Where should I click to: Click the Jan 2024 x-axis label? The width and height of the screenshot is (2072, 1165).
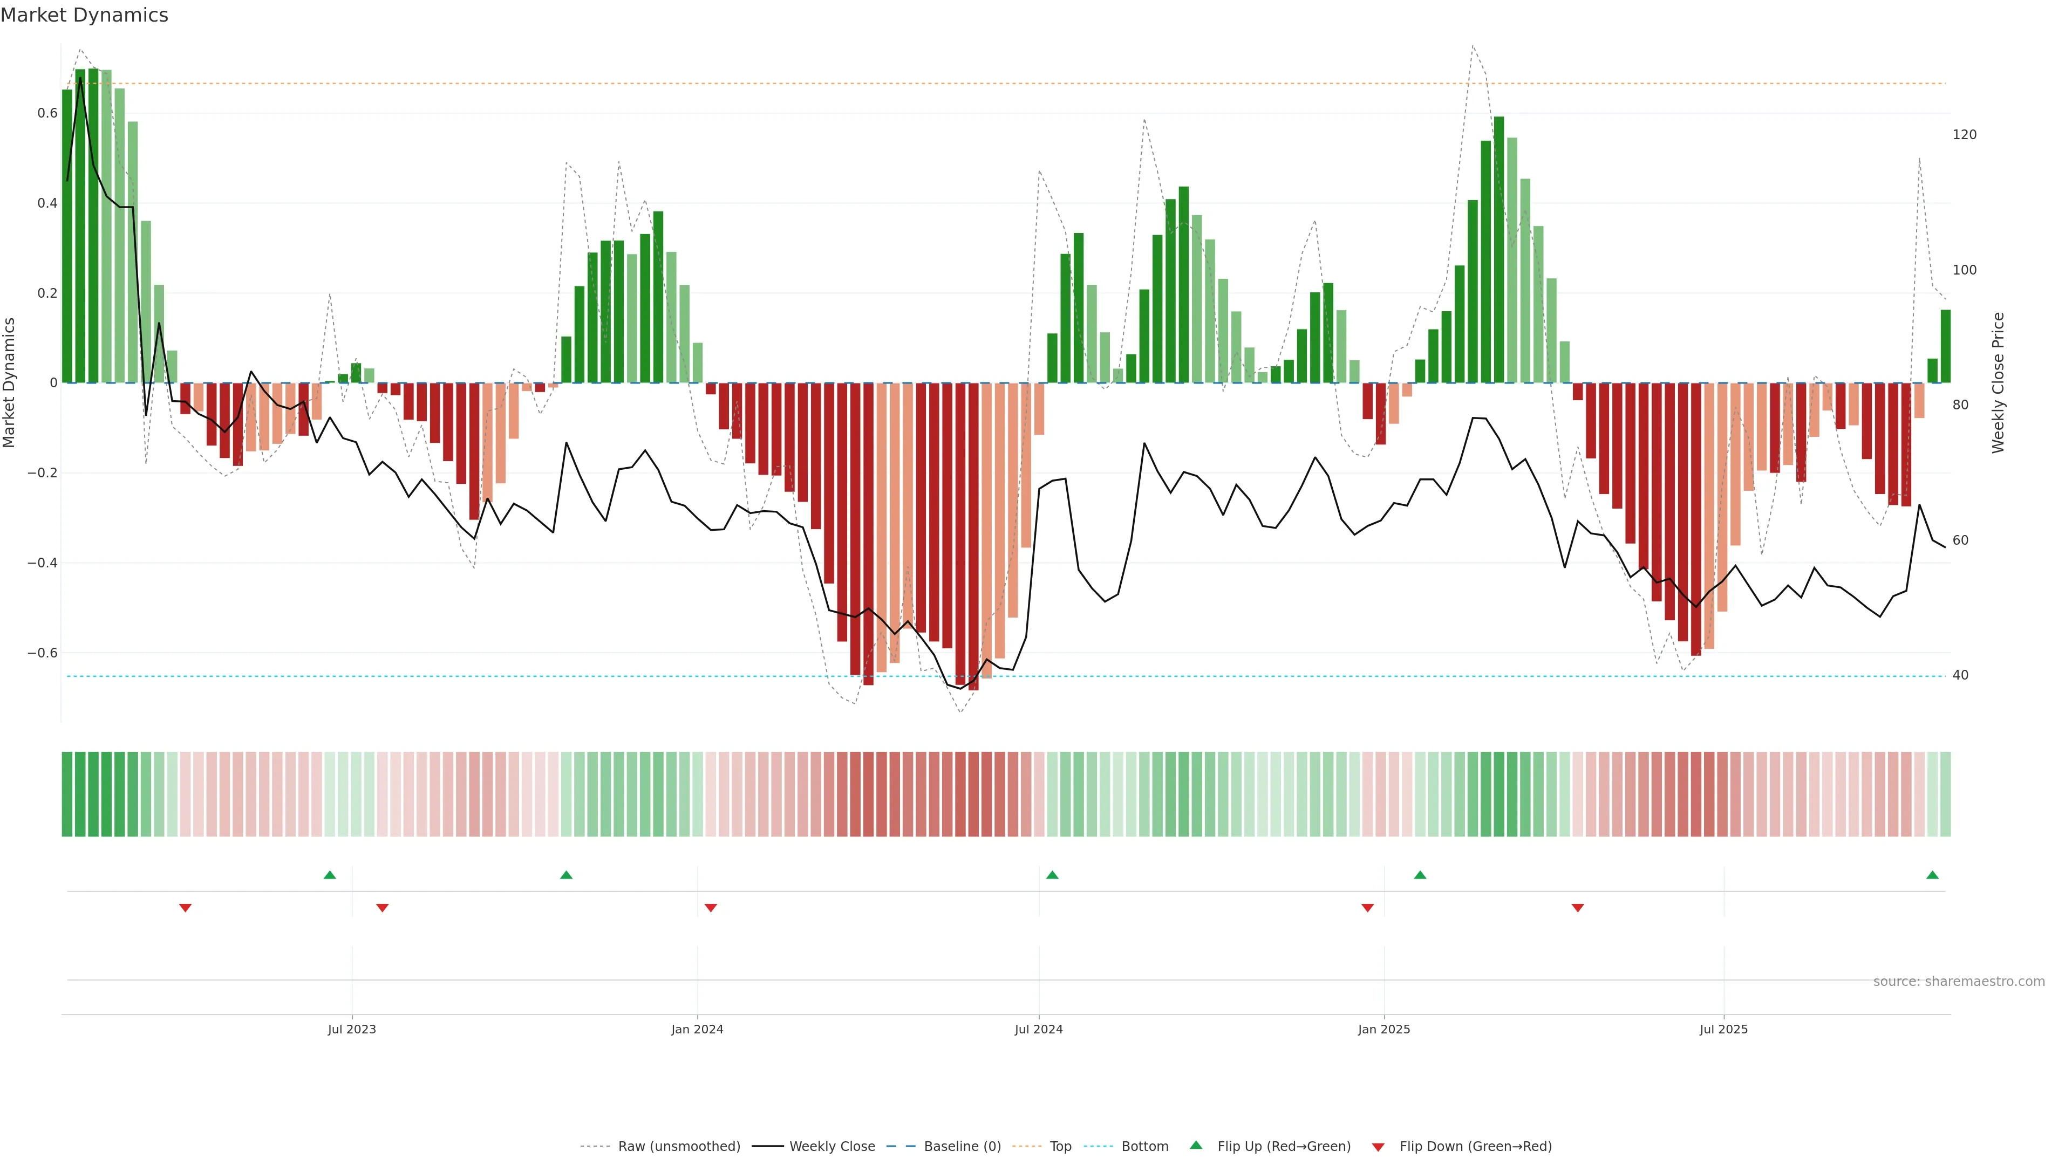(697, 1029)
